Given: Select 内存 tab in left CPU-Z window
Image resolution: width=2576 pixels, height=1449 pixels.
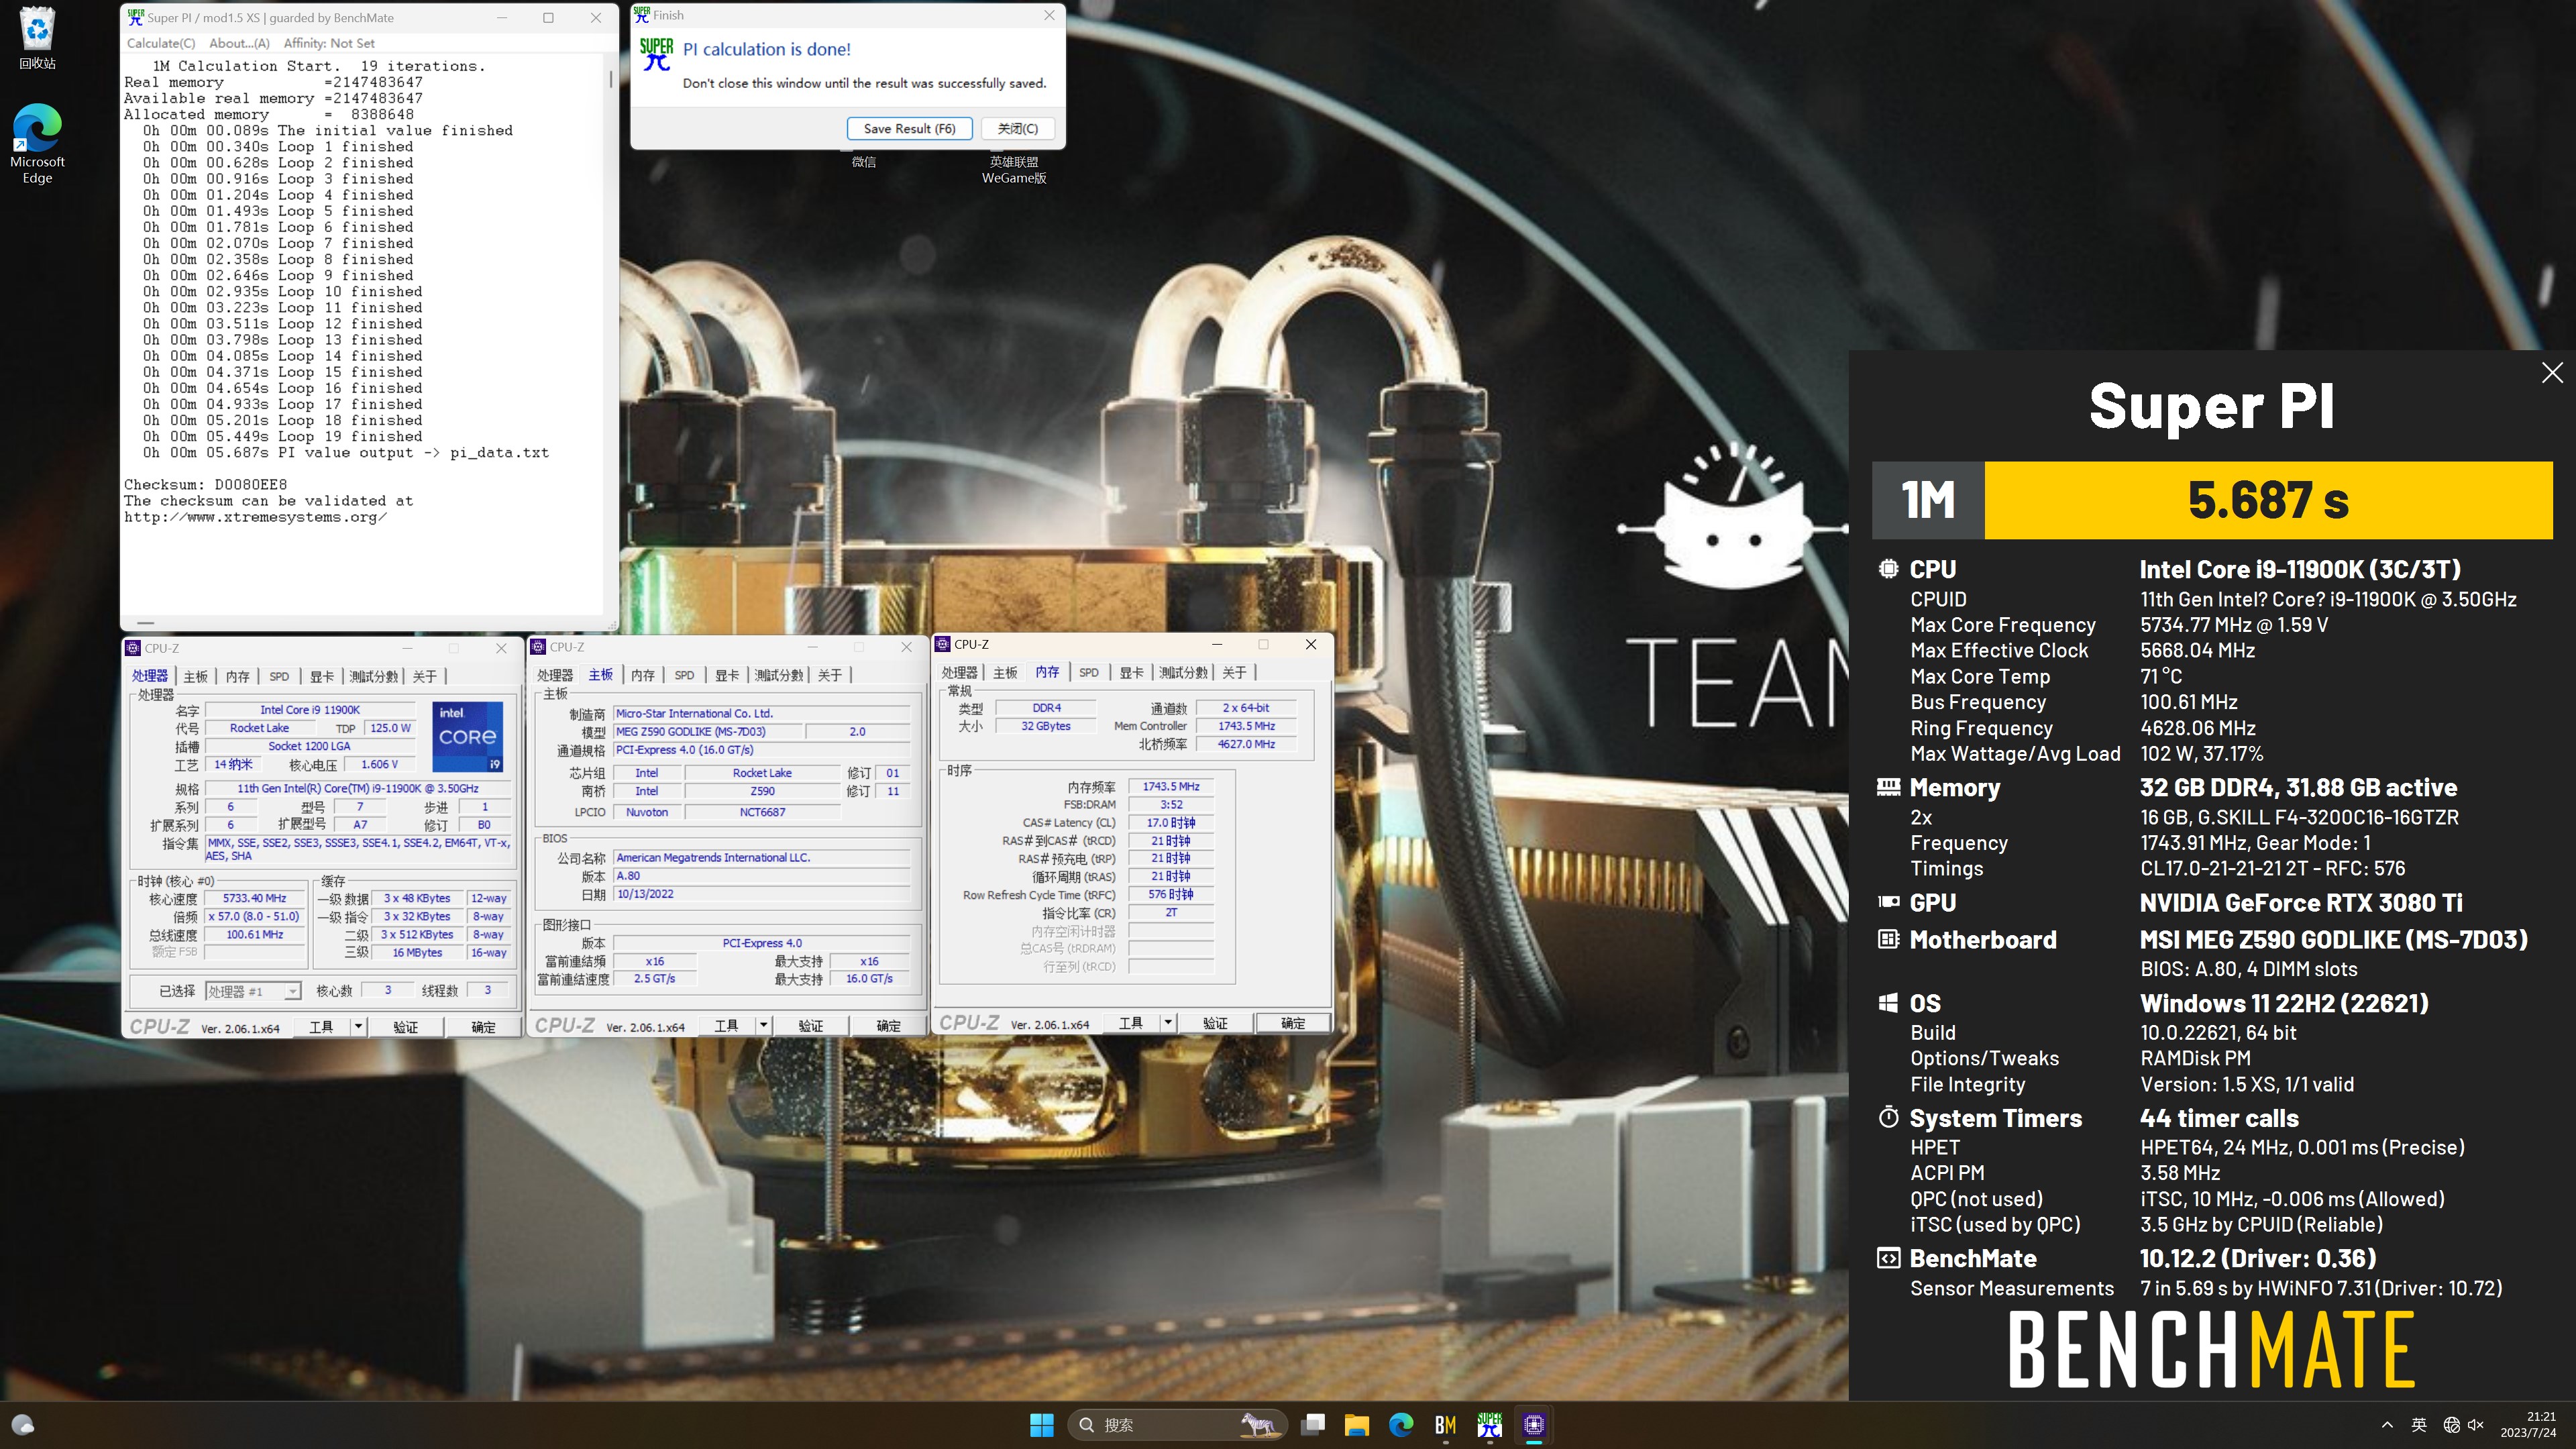Looking at the screenshot, I should coord(237,676).
